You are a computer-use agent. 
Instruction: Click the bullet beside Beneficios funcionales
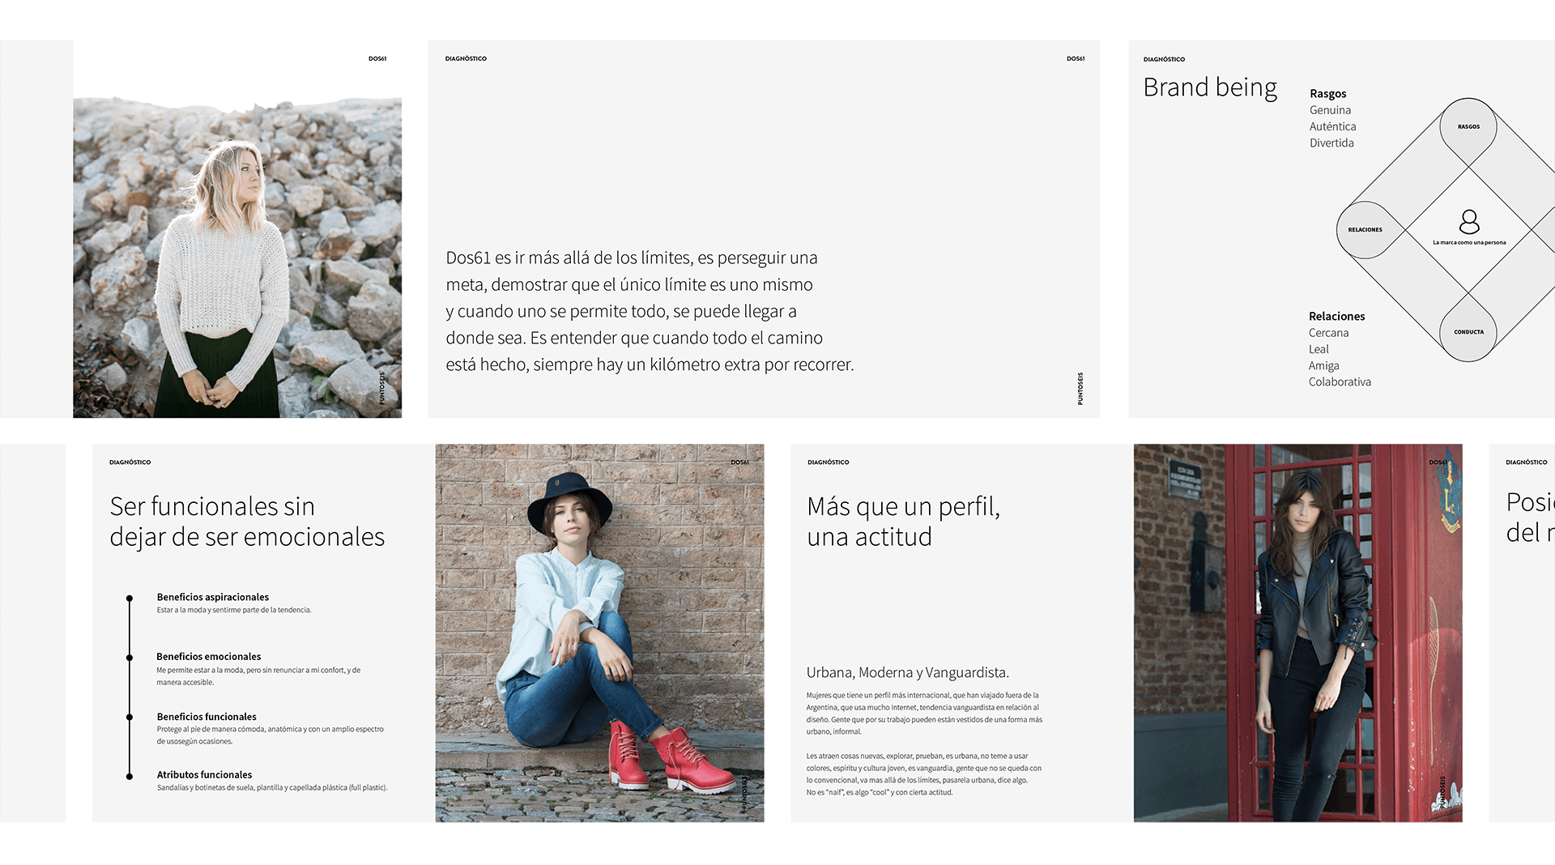[x=130, y=717]
